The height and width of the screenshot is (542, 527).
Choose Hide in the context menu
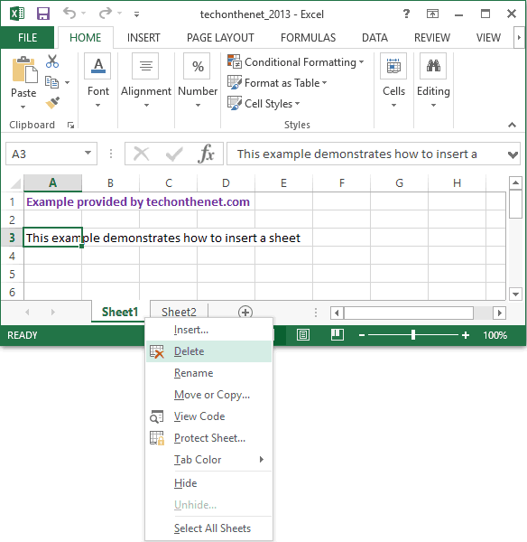point(208,483)
